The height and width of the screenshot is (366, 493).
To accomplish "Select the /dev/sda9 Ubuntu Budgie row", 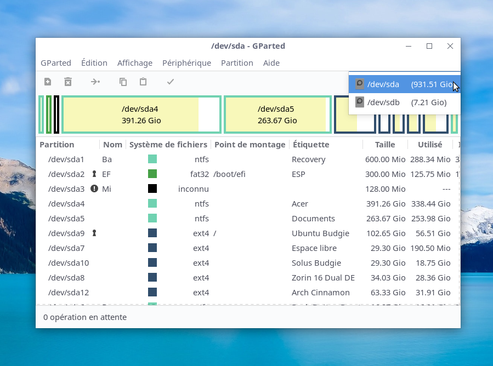I will [247, 233].
